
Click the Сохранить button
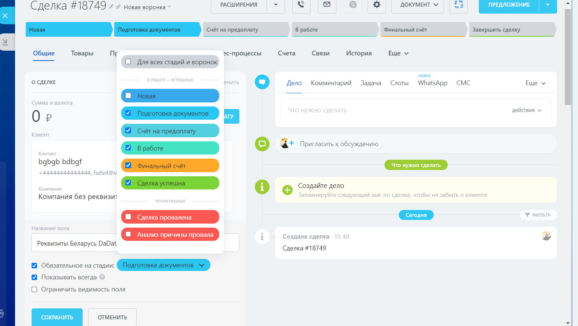tap(57, 317)
